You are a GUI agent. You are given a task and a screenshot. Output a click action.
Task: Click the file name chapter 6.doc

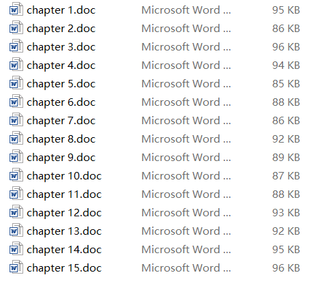(x=61, y=102)
